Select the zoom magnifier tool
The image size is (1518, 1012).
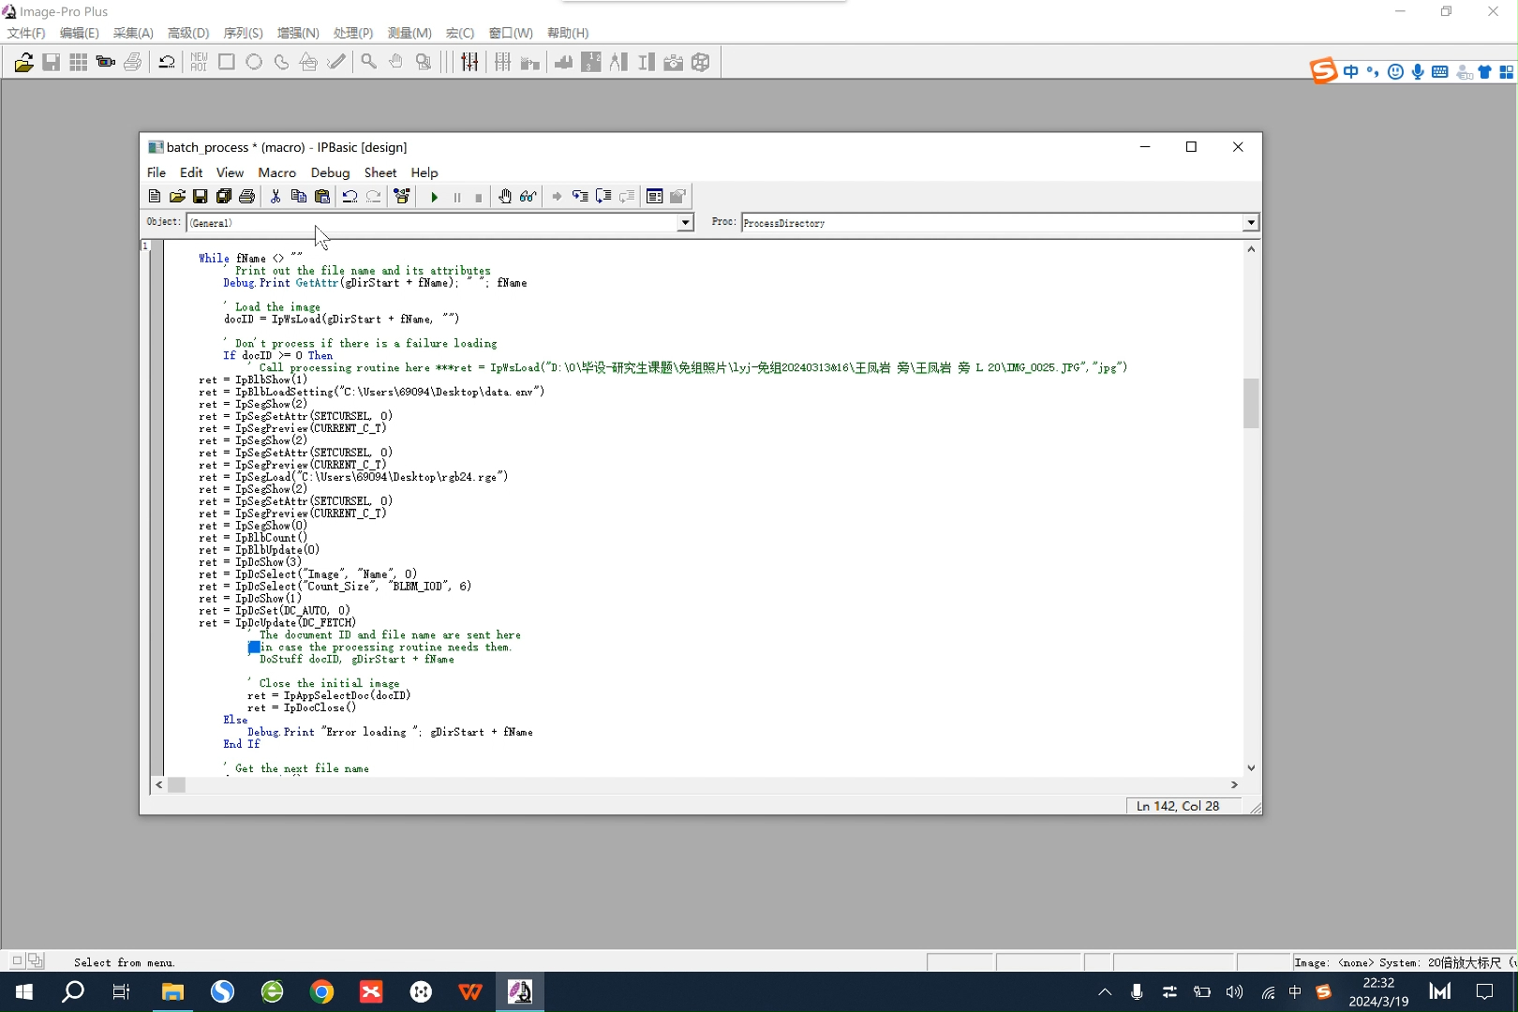368,63
